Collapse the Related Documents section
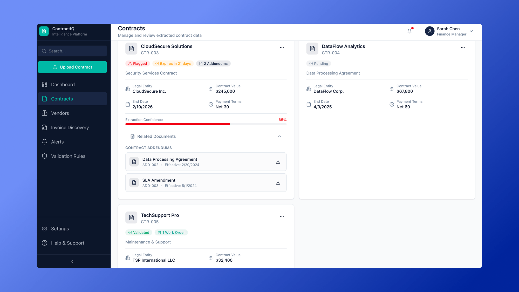 (279, 136)
